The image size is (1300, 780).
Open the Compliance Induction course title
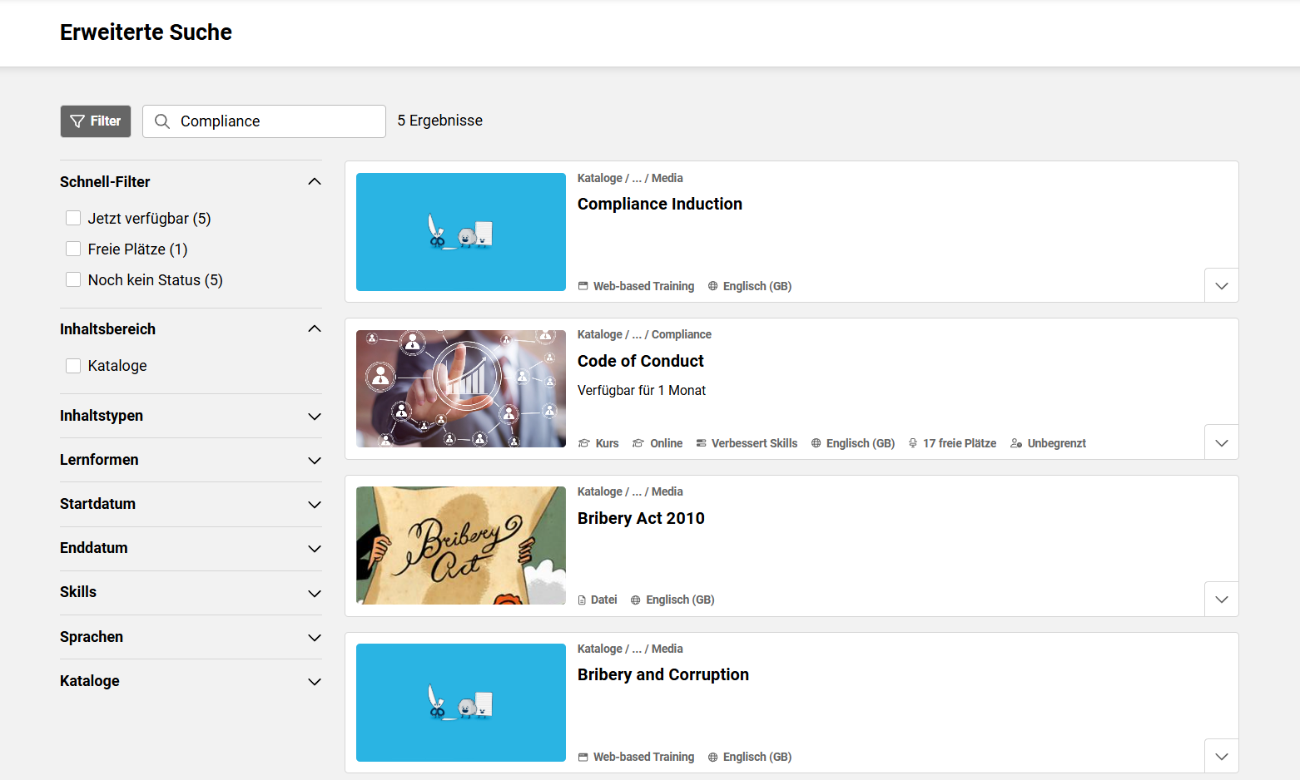(x=659, y=204)
